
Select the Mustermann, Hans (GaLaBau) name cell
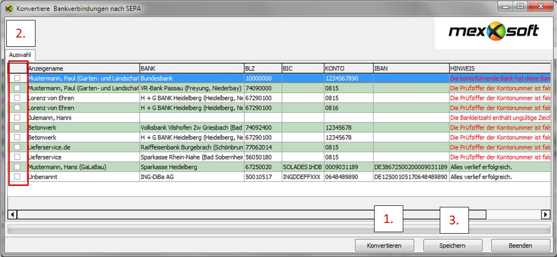(x=83, y=167)
